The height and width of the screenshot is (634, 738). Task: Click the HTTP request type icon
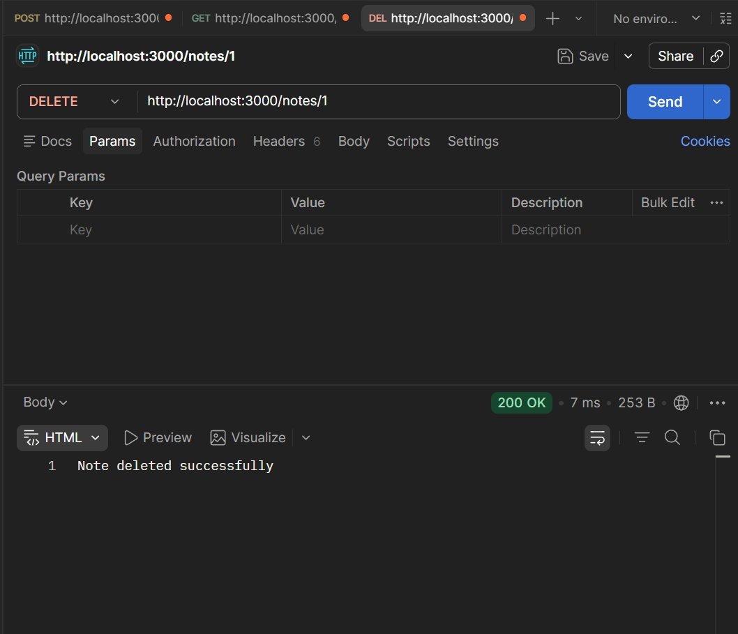[27, 56]
